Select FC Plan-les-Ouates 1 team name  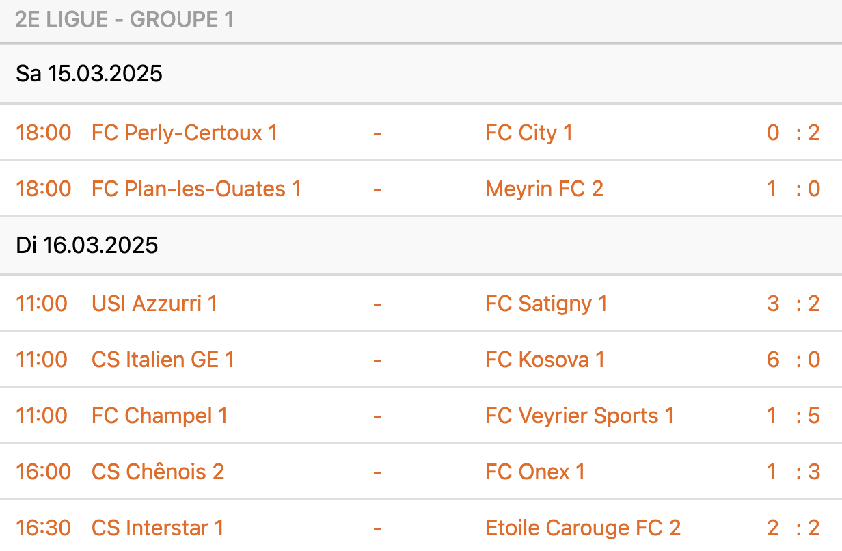tap(196, 189)
